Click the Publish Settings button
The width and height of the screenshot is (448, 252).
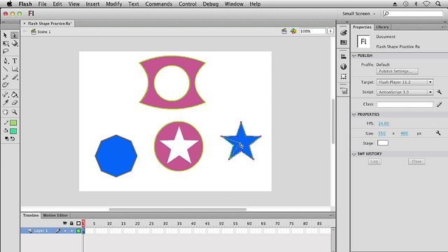(x=397, y=71)
